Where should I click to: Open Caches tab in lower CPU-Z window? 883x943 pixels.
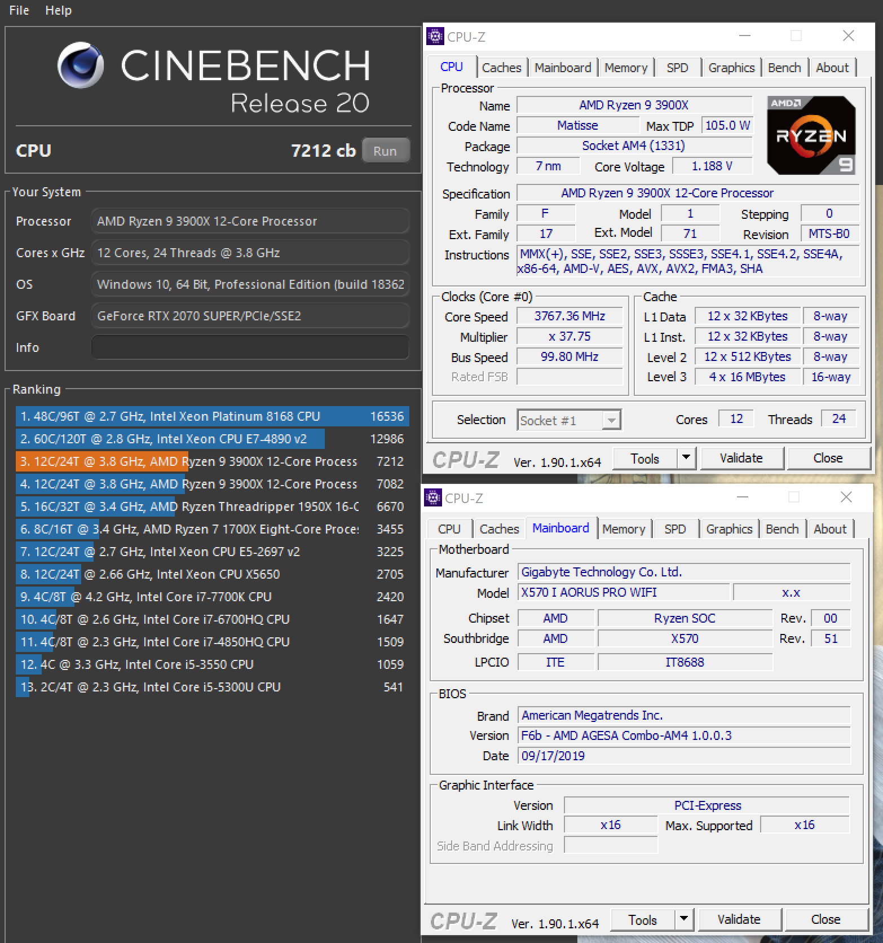[x=499, y=529]
